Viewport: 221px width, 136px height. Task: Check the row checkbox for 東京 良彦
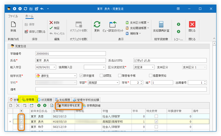coord(21,116)
